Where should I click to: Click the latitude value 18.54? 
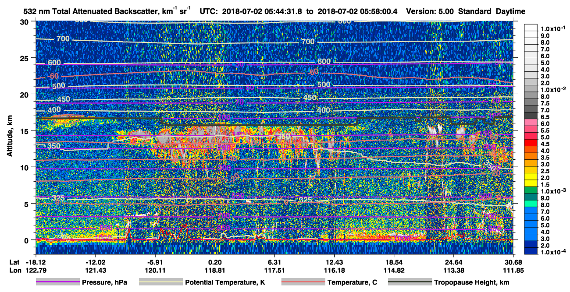tap(394, 262)
